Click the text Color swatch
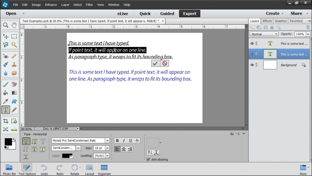 pos(67,156)
